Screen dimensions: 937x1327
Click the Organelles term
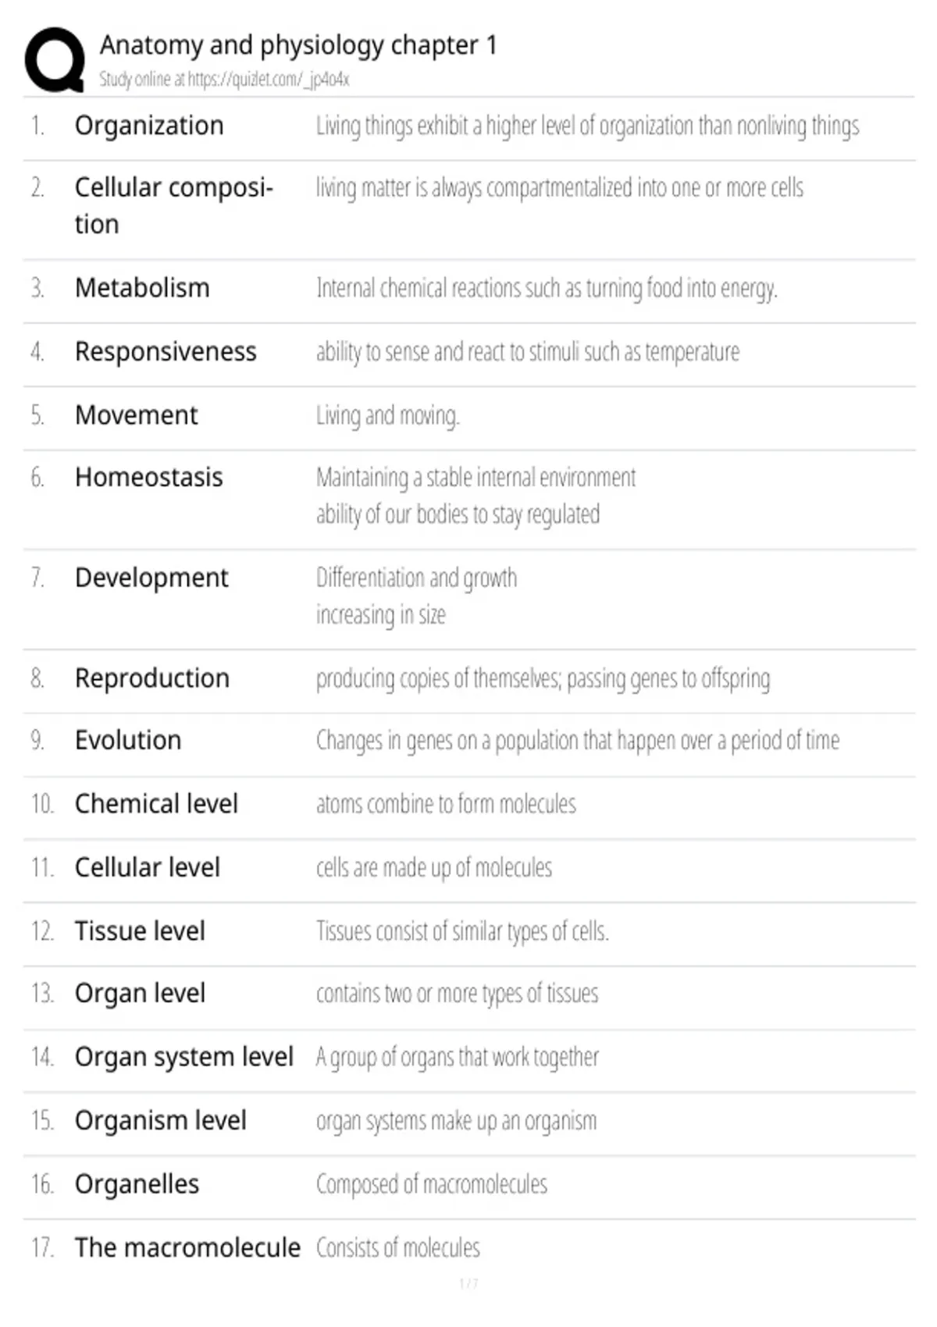point(137,1184)
